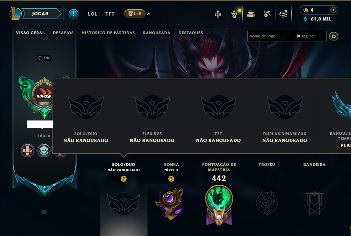The height and width of the screenshot is (236, 351).
Task: Select the purple Honra level emblem
Action: (170, 203)
